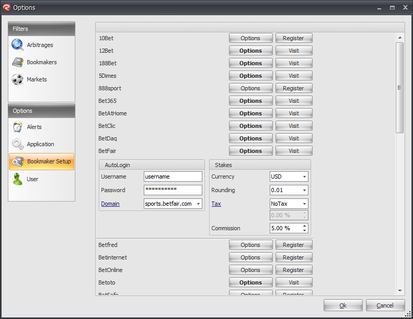This screenshot has height=319, width=413.
Task: Visit the 188Bet site
Action: tap(294, 63)
